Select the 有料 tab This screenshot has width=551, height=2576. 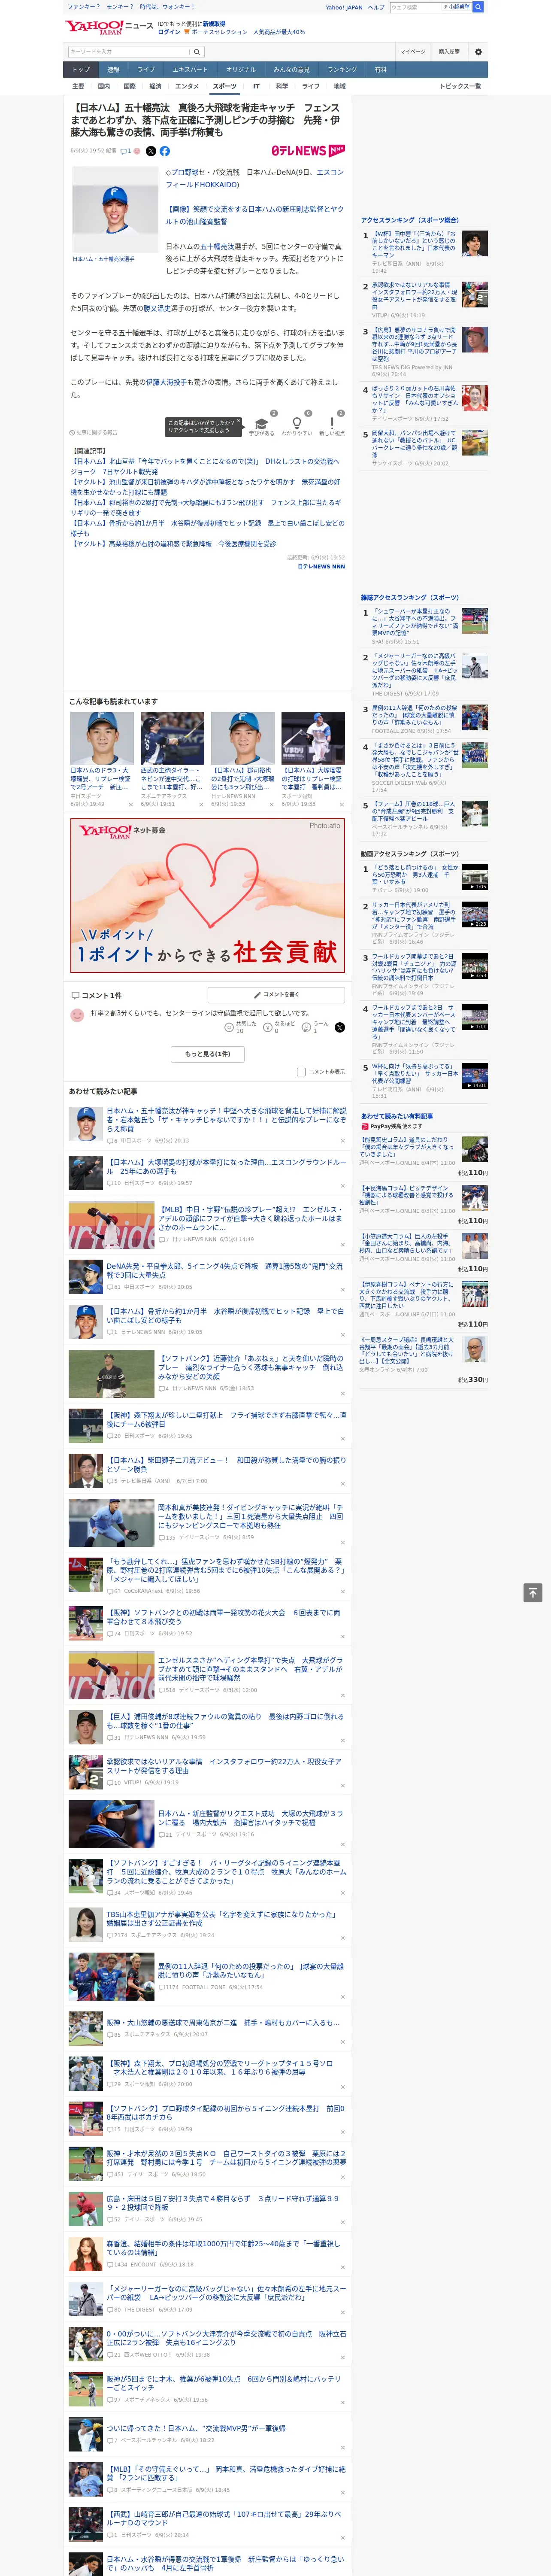click(x=380, y=70)
